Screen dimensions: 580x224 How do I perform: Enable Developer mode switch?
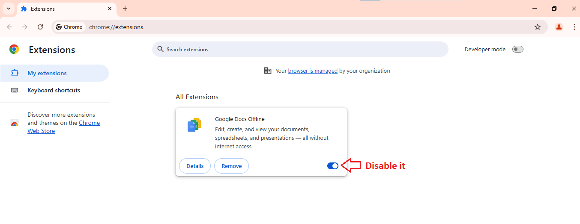tap(518, 49)
